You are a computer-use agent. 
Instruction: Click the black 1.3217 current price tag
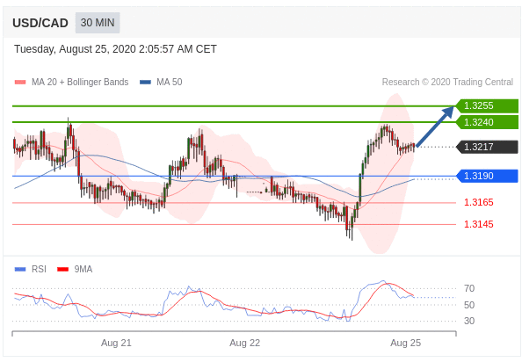tap(487, 147)
